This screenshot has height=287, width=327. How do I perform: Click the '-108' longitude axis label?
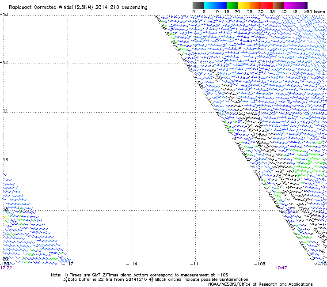click(260, 264)
